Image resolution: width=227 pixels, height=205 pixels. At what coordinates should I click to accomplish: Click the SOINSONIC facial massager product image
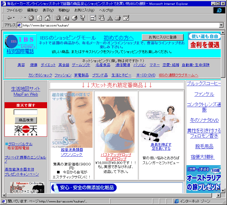point(72,119)
